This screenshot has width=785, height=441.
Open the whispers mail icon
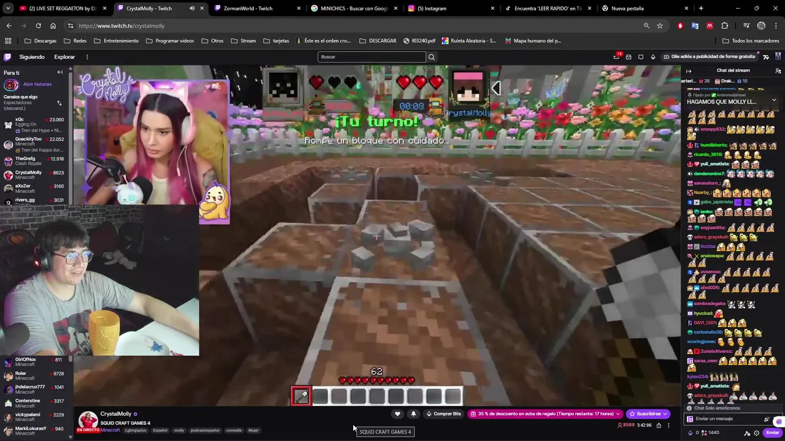click(629, 57)
